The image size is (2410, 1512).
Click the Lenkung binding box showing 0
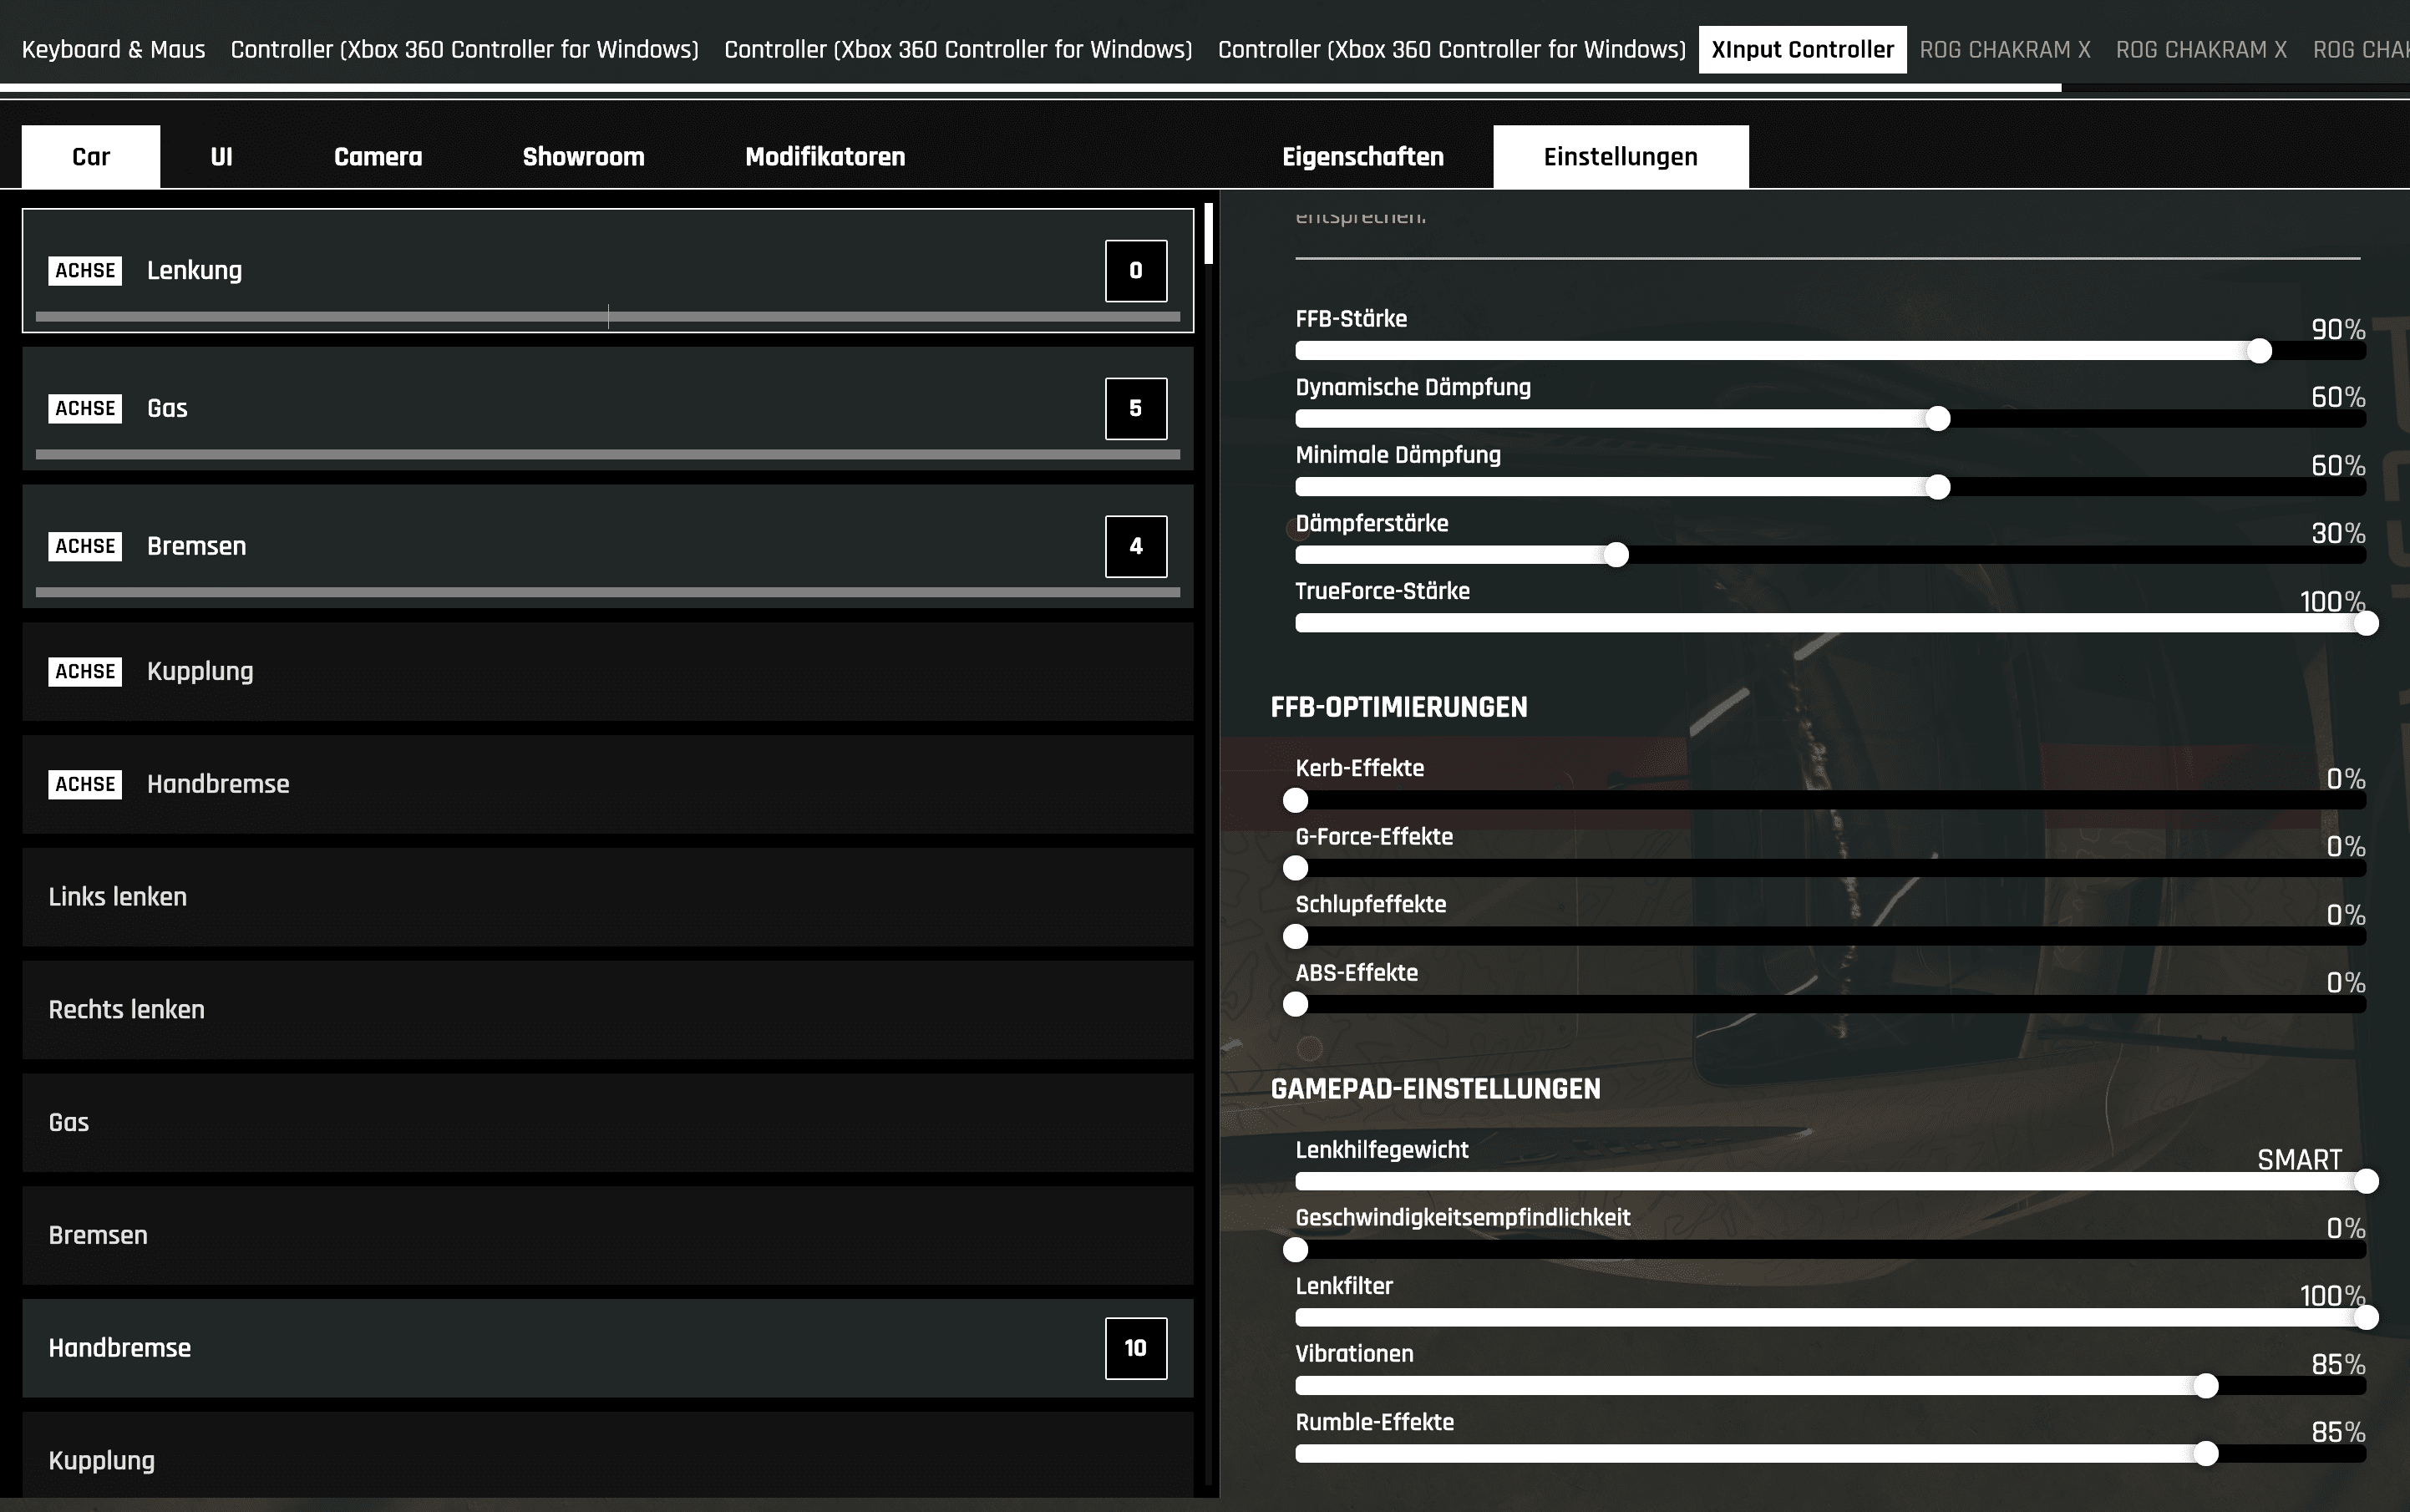(1135, 271)
